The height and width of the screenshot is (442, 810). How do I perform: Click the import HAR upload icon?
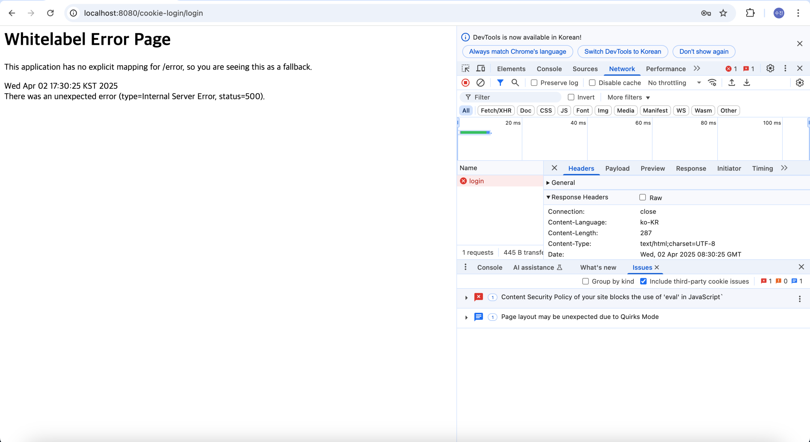731,83
